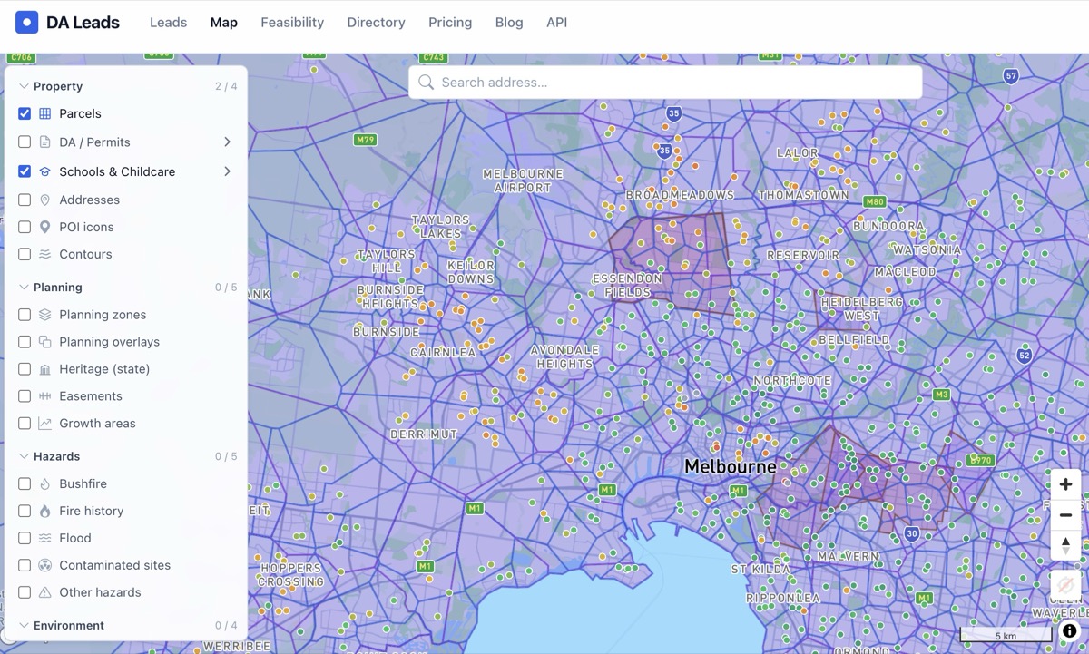The height and width of the screenshot is (654, 1089).
Task: Click the Contours waves icon
Action: click(44, 254)
